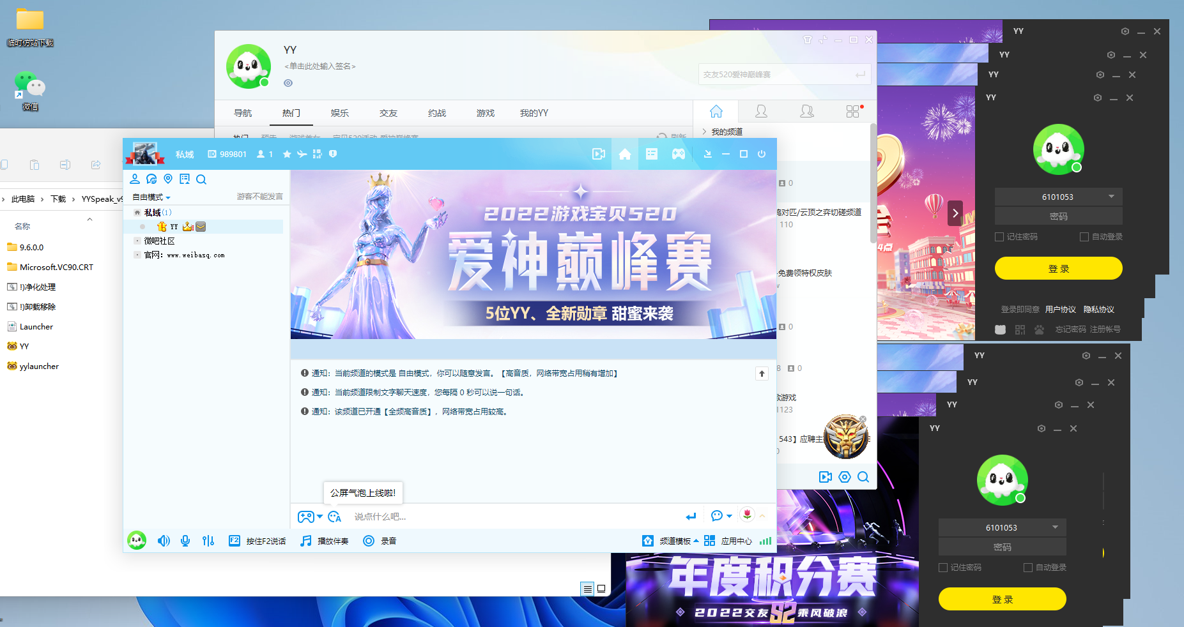Open the groups icon in main YY panel
The width and height of the screenshot is (1184, 627).
pos(807,111)
